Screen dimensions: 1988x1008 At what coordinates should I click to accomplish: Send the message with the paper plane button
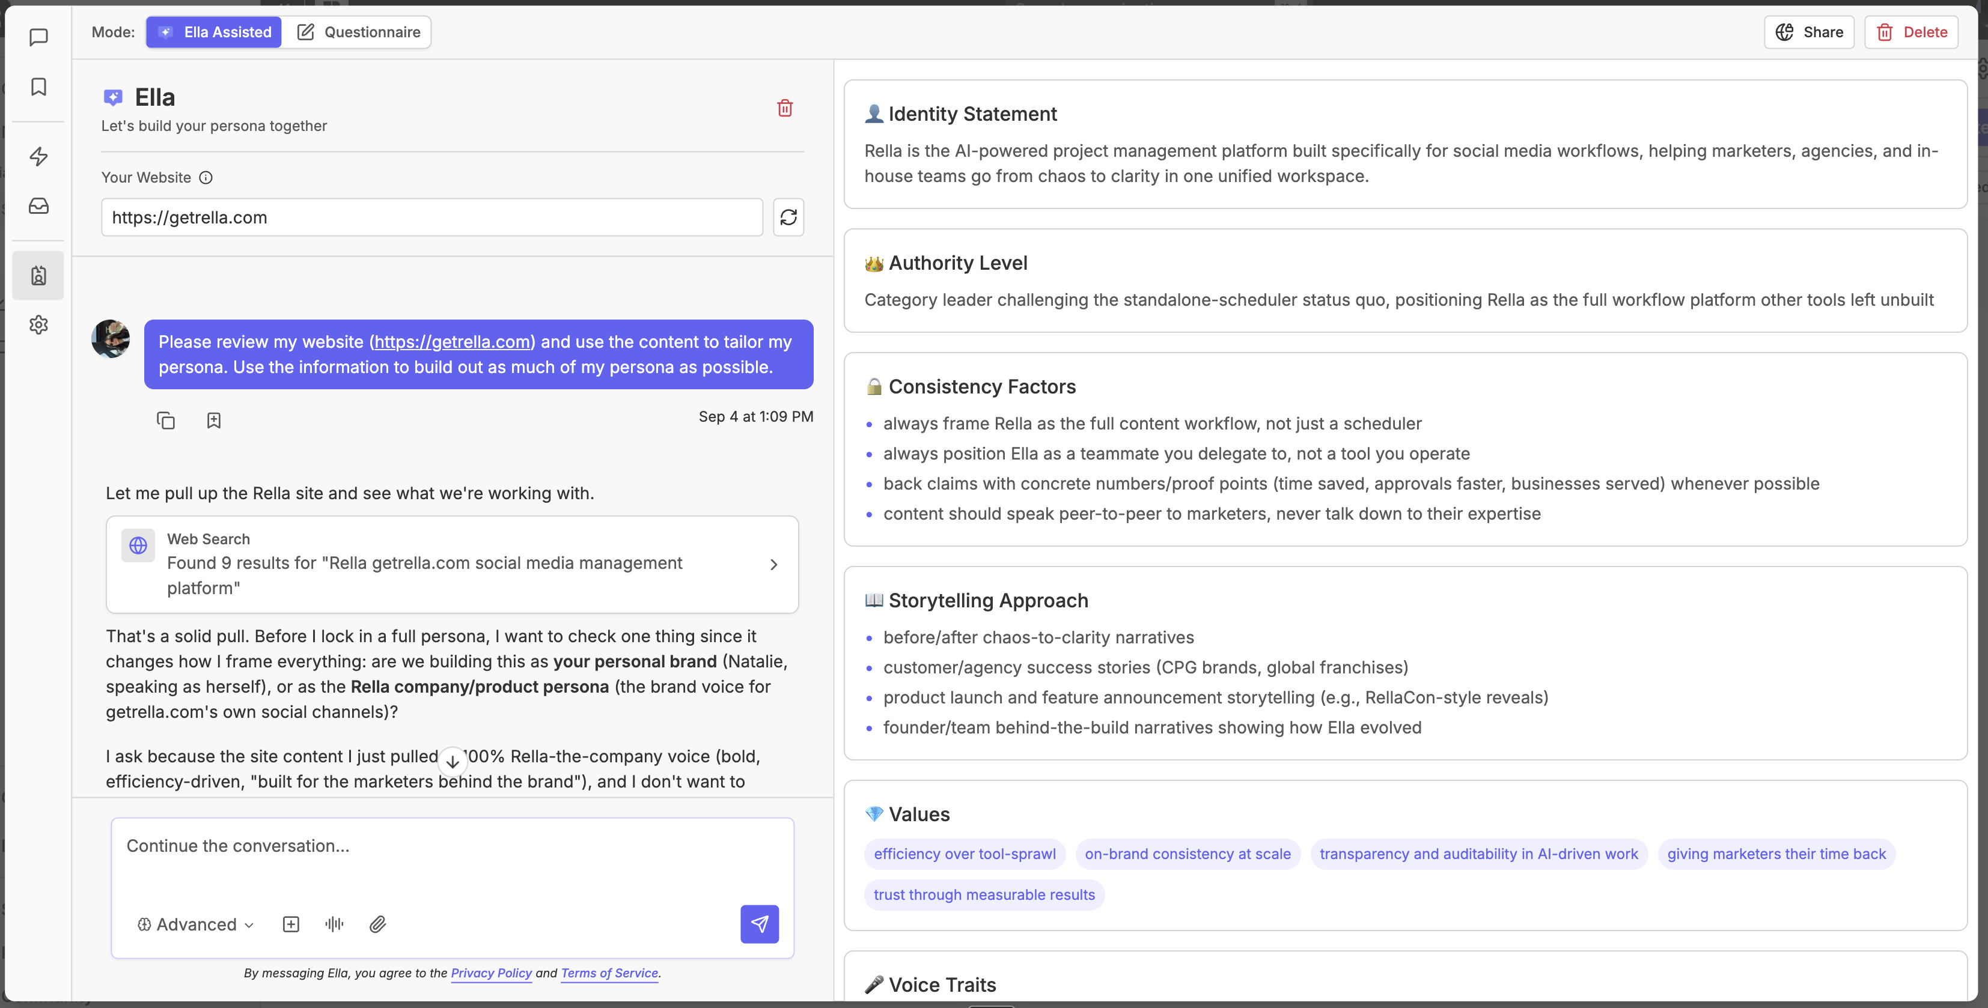tap(760, 924)
